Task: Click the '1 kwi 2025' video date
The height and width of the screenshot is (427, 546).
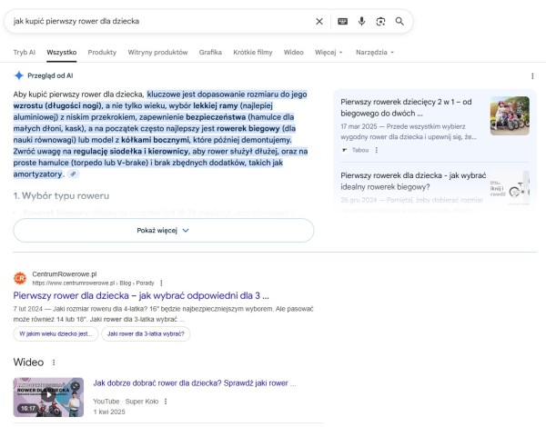Action: click(109, 412)
